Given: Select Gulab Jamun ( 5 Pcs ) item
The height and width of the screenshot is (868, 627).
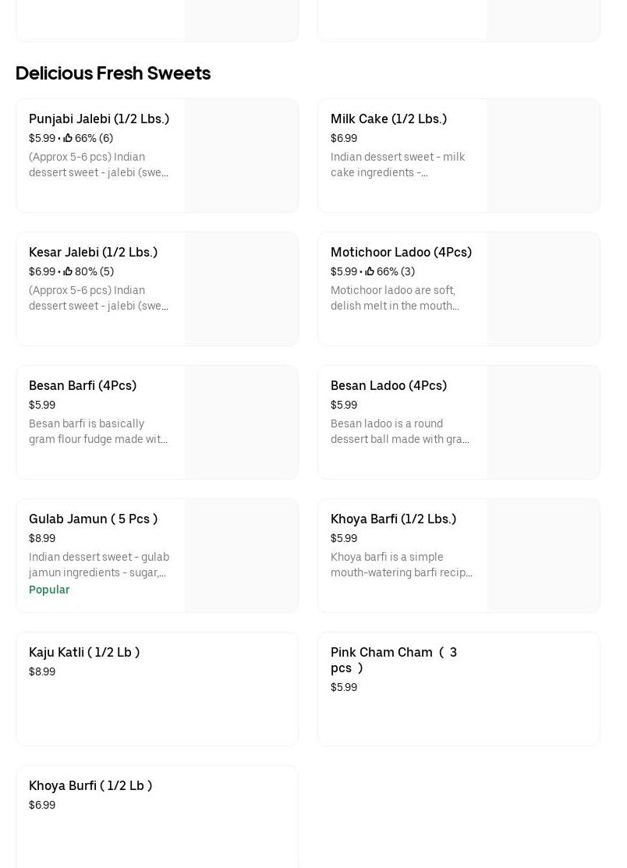Looking at the screenshot, I should (x=93, y=519).
